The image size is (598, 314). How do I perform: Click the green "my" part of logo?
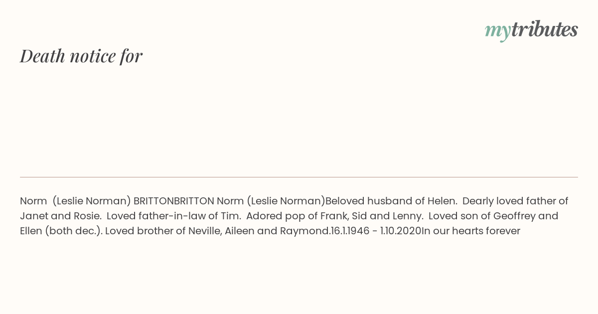497,32
